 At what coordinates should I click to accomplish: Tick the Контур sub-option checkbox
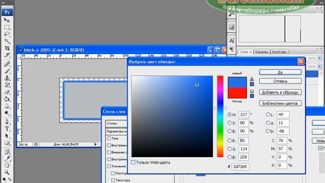113,173
